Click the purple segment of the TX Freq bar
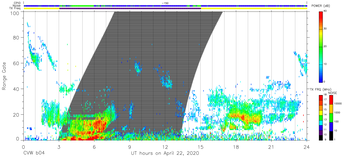This screenshot has height=159, width=345. point(130,8)
